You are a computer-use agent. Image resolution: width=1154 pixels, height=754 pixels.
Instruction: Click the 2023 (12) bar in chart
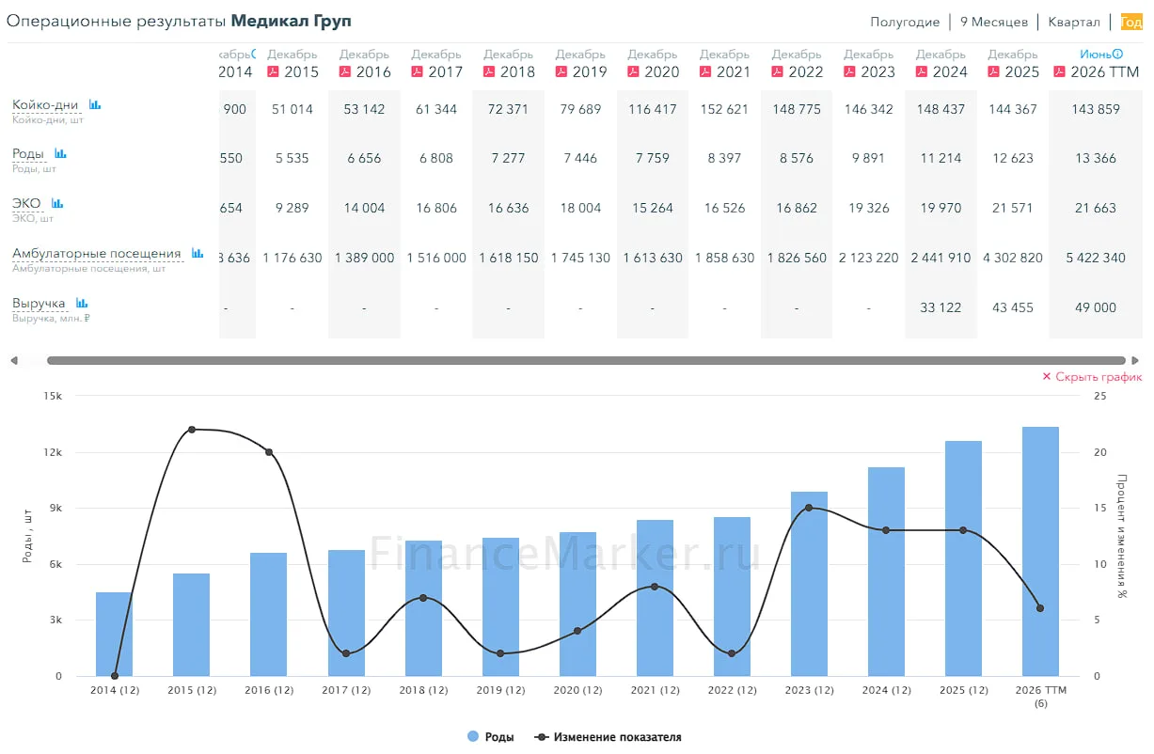click(809, 584)
